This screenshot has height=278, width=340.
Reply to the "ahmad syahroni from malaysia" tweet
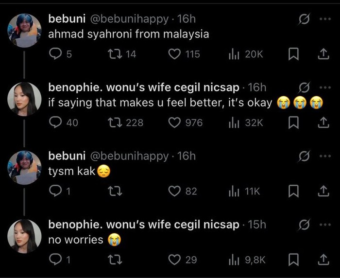(56, 54)
